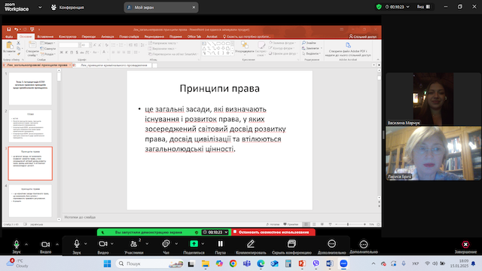Open Chrome from the taskbar
The image size is (482, 271).
point(233,263)
